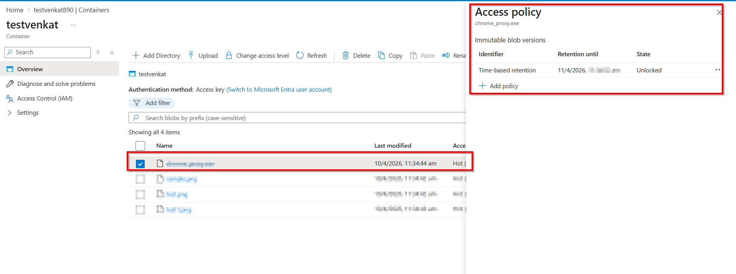Click the testvenkat container path icon
This screenshot has width=736, height=274.
[x=132, y=74]
